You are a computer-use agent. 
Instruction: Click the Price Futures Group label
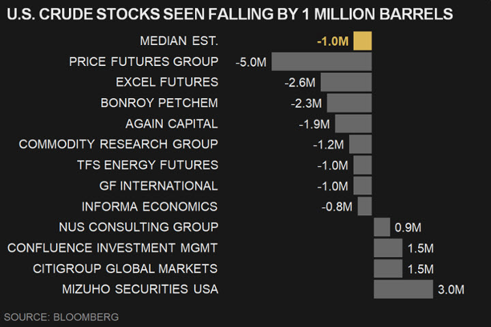(x=144, y=62)
